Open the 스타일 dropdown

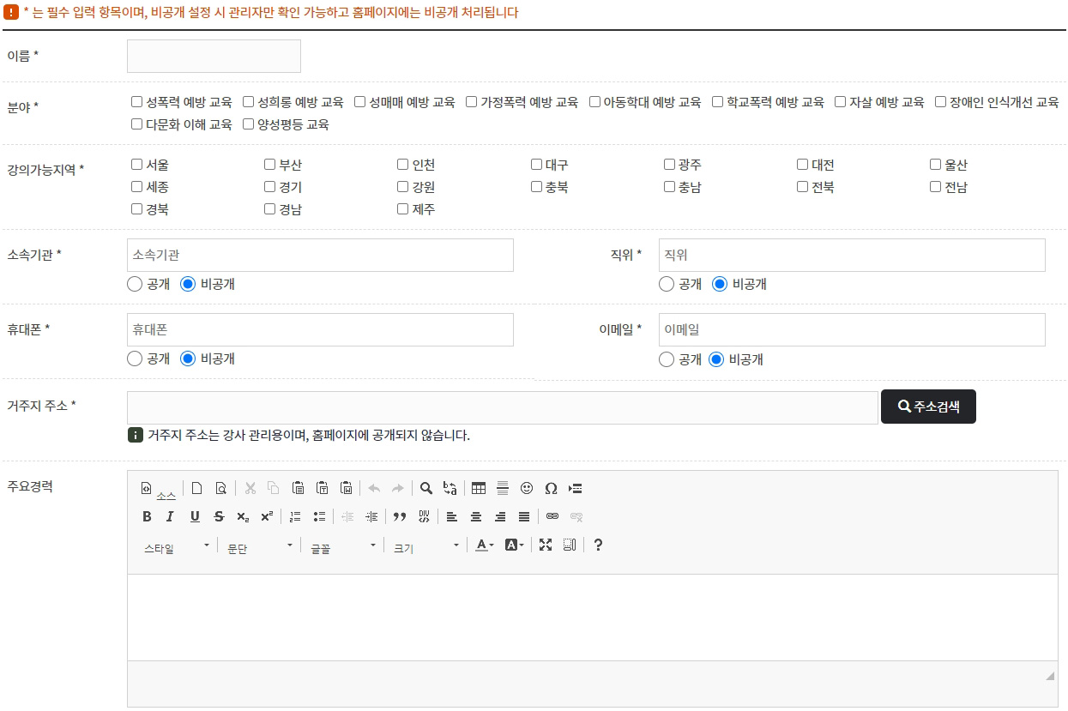pos(176,545)
